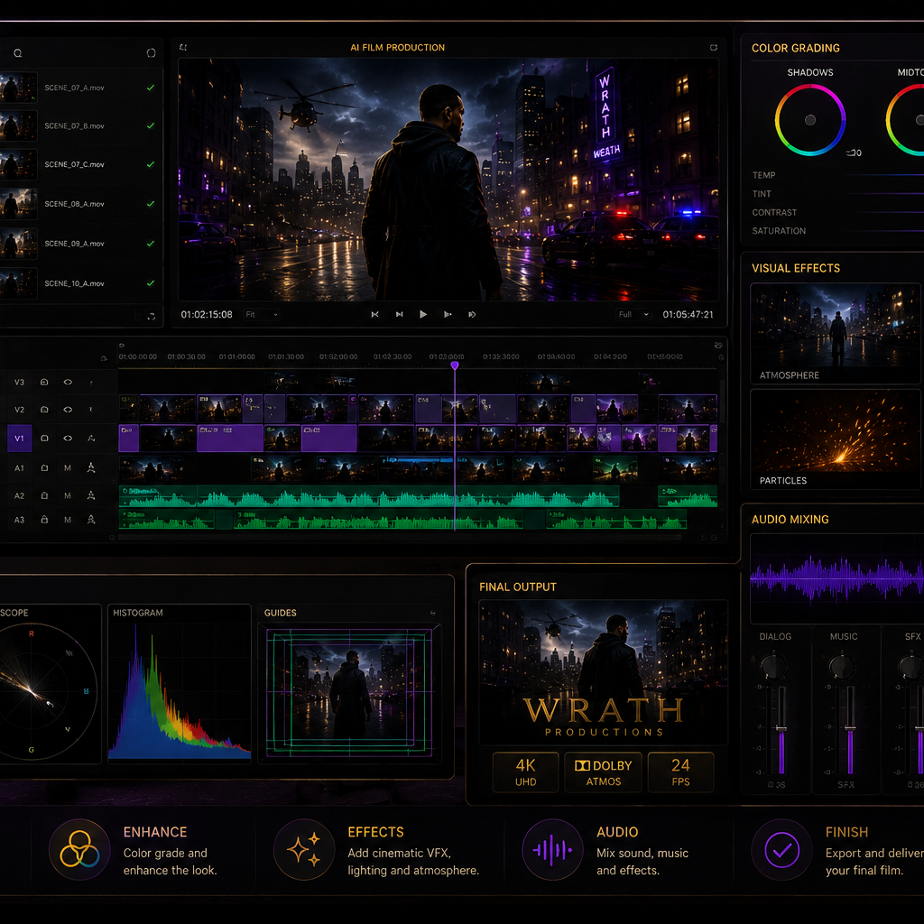Click the Audio waveform icon in the bottom bar

point(553,850)
